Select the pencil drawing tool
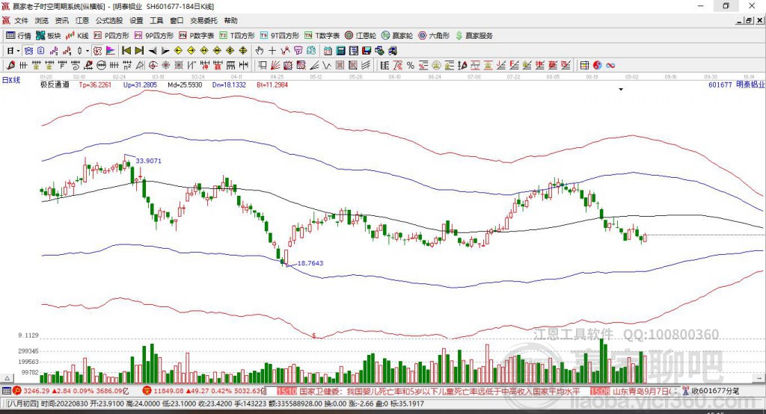The width and height of the screenshot is (766, 414). [x=10, y=66]
